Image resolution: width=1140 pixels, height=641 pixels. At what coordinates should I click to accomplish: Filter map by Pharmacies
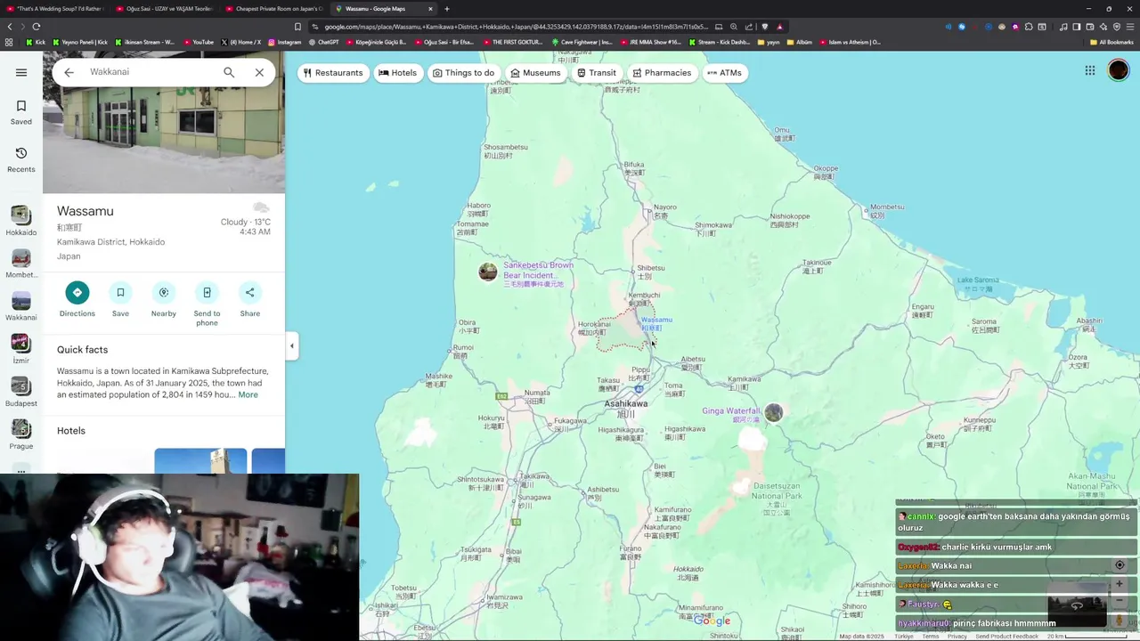[x=662, y=73]
